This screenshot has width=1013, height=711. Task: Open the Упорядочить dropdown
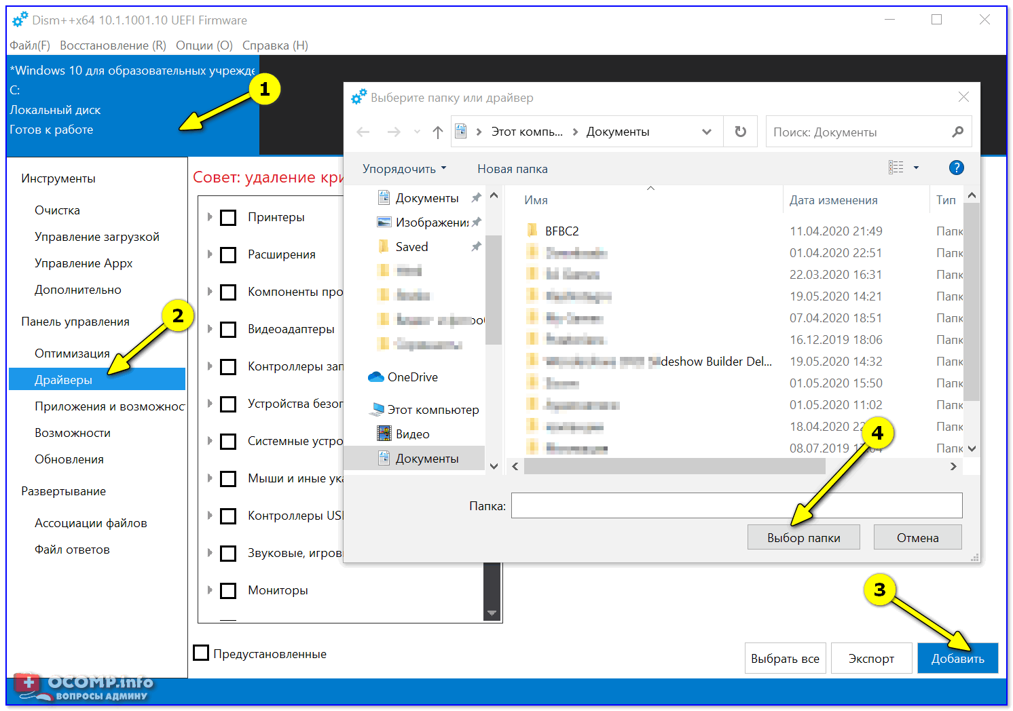[404, 169]
